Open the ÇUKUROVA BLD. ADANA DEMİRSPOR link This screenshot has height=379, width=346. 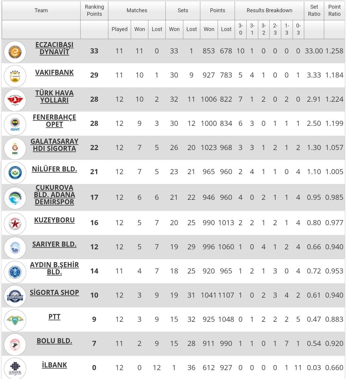coord(54,195)
